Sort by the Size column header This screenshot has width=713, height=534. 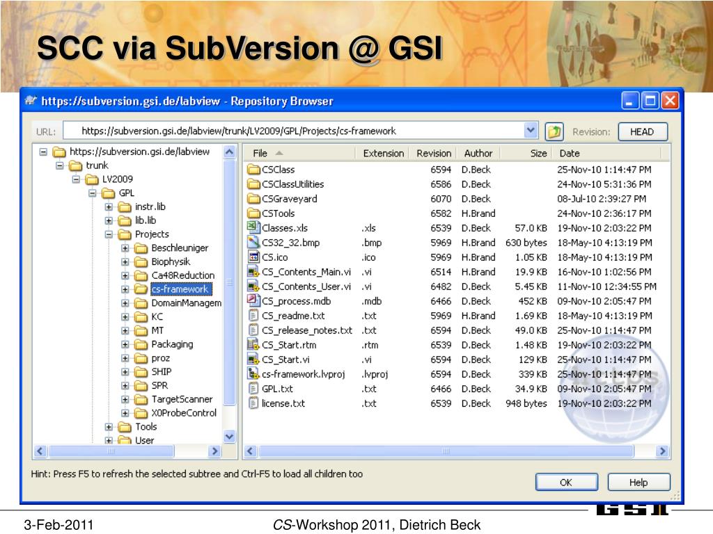[526, 154]
